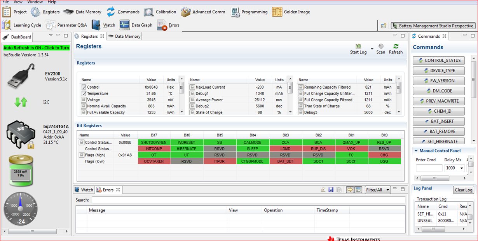Click Start Log in the Registers view

[x=358, y=49]
